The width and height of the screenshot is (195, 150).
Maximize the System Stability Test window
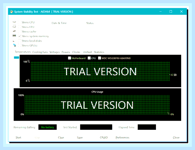click(x=171, y=11)
